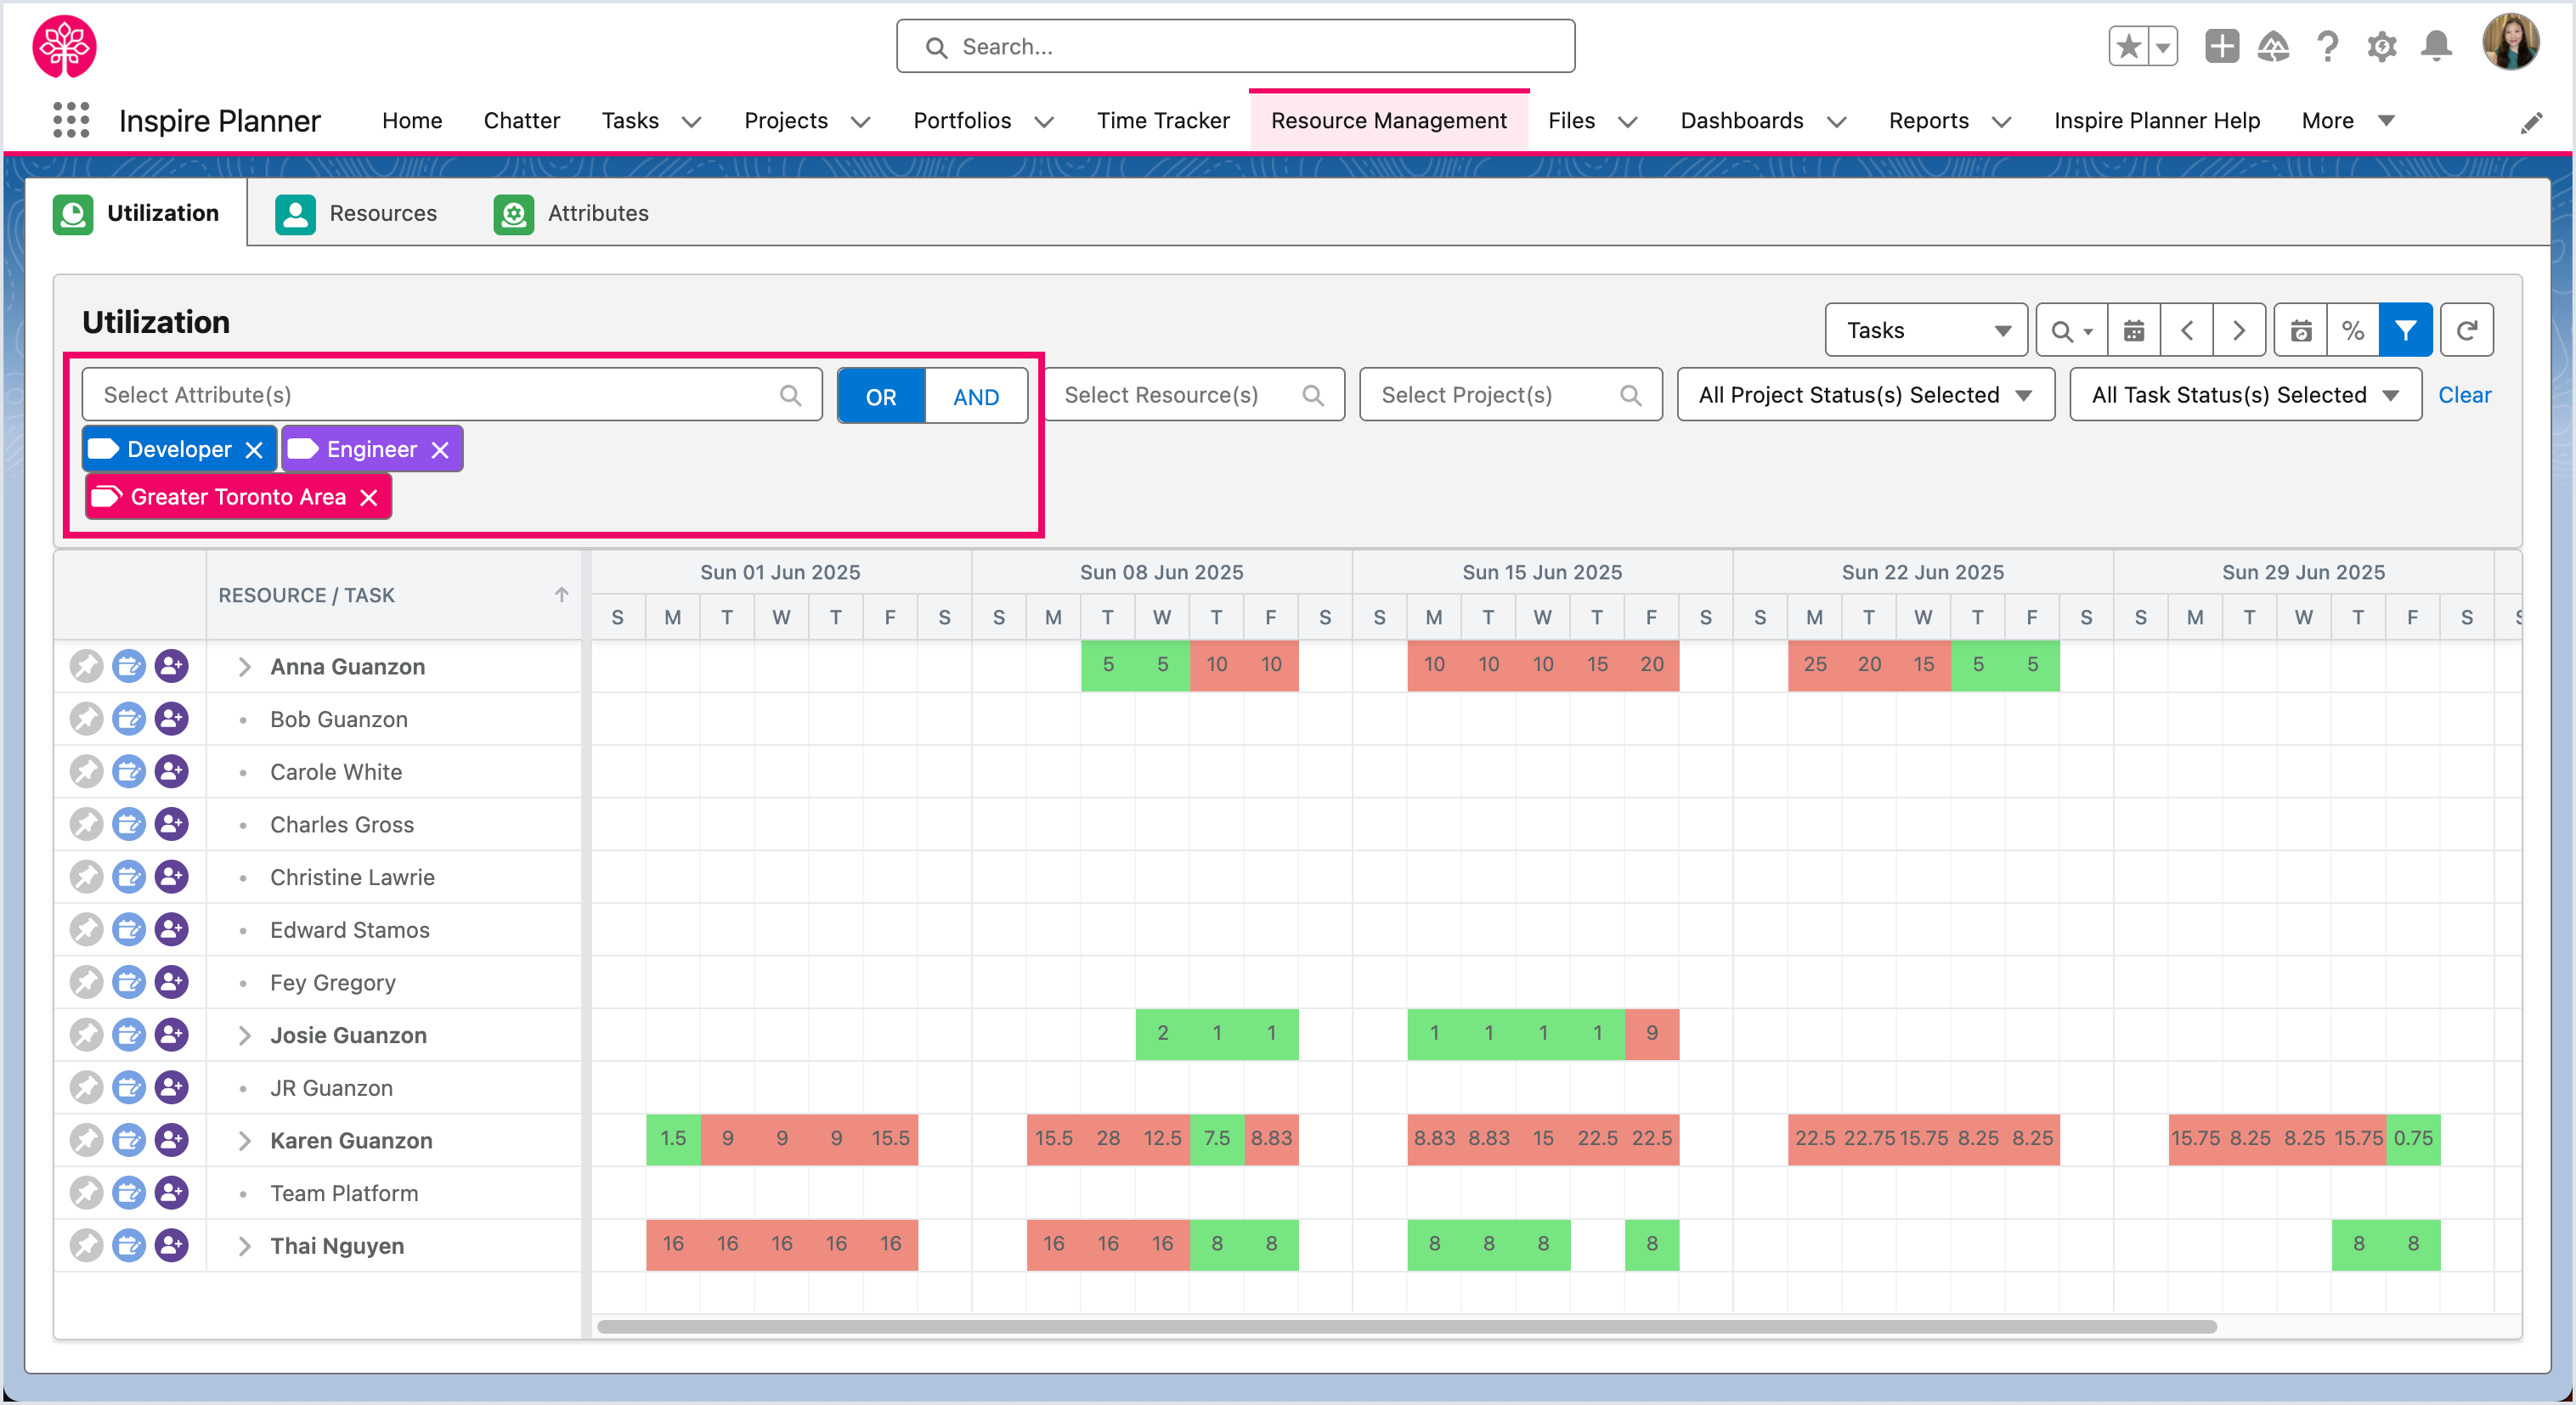This screenshot has height=1405, width=2576.
Task: Remove the Engineer attribute tag
Action: (x=440, y=450)
